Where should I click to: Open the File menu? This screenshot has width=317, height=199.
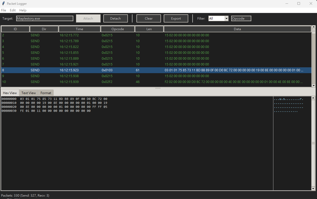4,10
